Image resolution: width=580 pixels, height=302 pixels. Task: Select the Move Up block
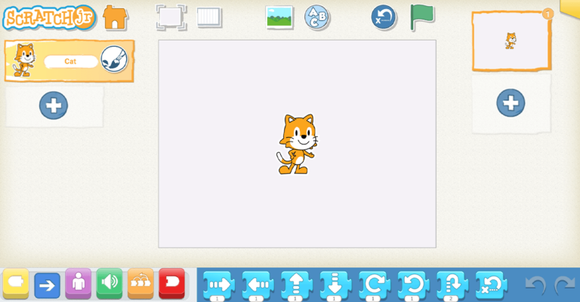click(297, 285)
